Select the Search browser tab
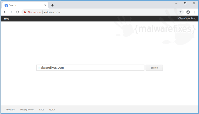Screen dimensions: 199x114 (x=25, y=5)
